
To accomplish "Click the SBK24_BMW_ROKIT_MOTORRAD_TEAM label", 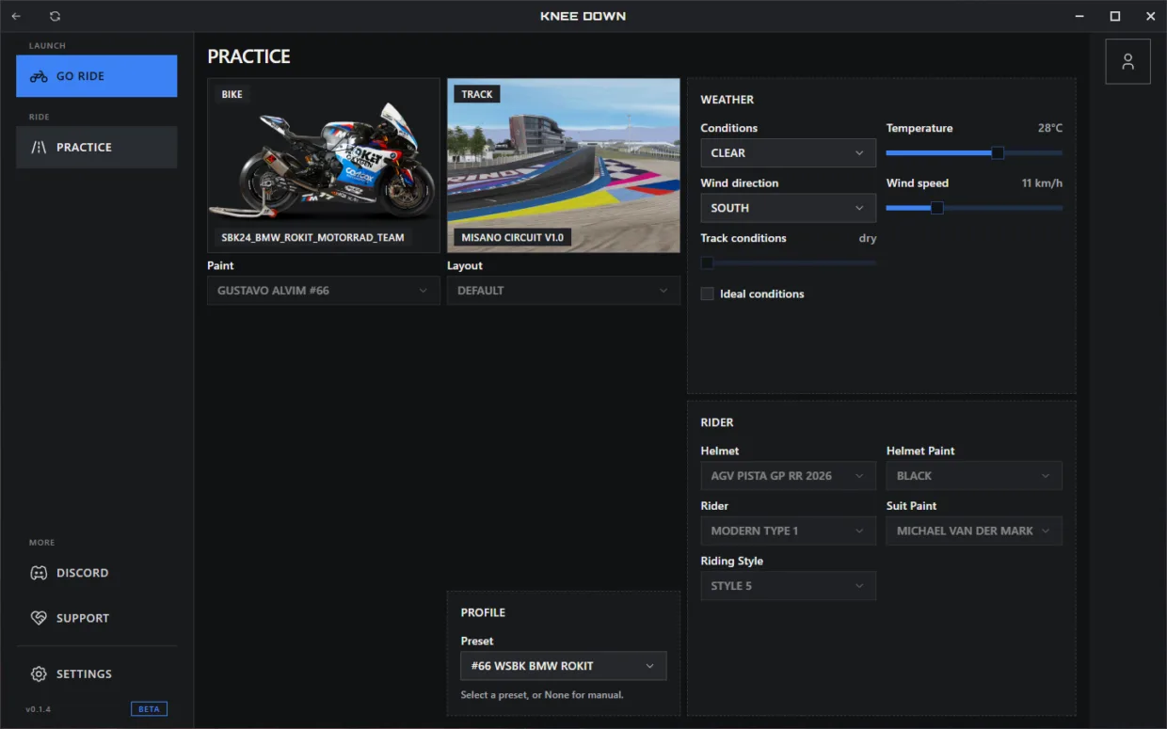I will (312, 238).
